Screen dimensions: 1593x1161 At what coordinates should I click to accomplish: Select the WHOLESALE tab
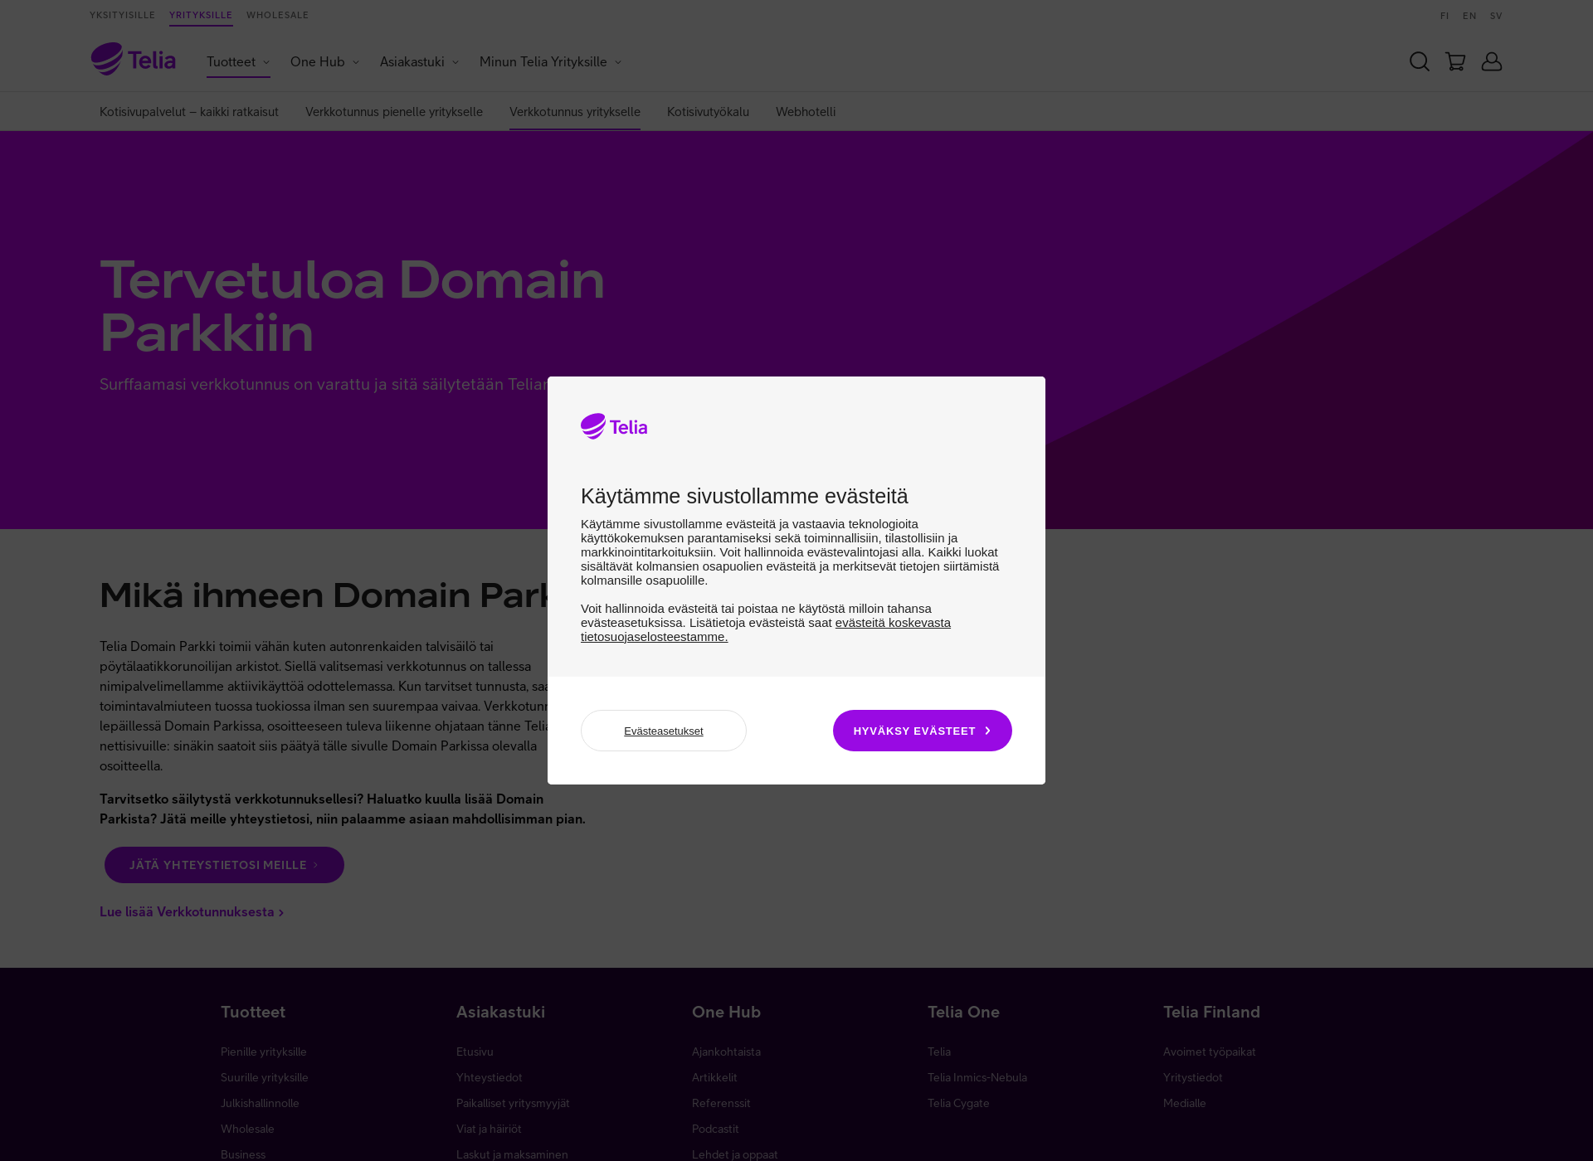pos(275,15)
